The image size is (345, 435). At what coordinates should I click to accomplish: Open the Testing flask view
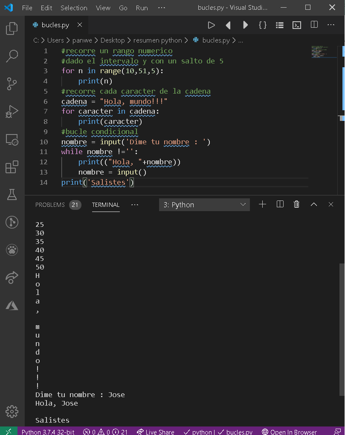12,195
